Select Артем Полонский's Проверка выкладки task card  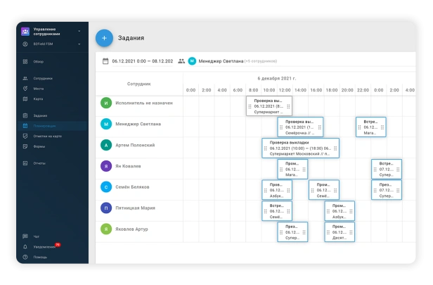[300, 148]
